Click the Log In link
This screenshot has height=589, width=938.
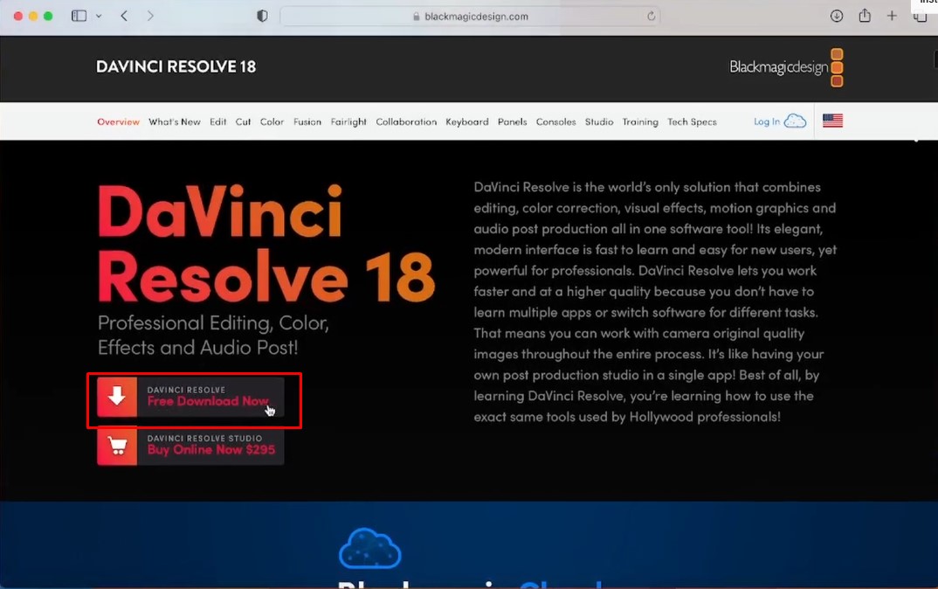767,121
